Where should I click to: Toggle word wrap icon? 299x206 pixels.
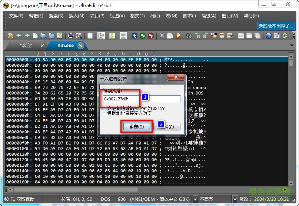point(90,36)
